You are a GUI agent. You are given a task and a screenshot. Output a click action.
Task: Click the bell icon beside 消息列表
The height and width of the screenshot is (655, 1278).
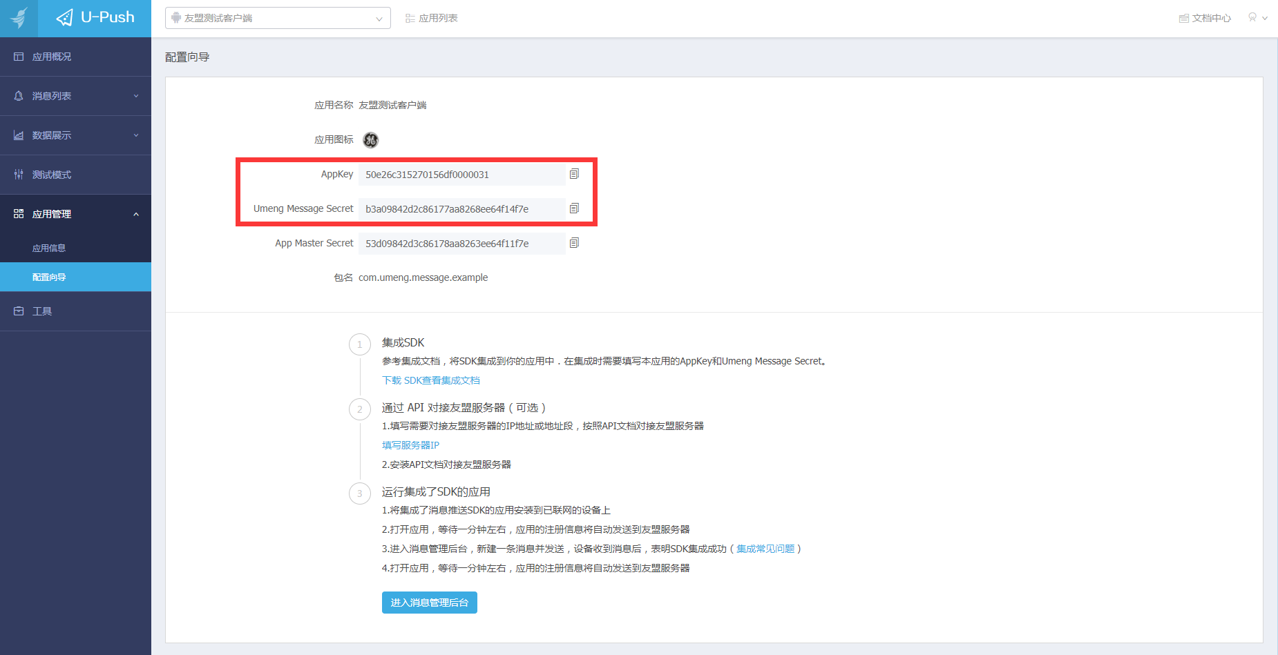[x=19, y=96]
